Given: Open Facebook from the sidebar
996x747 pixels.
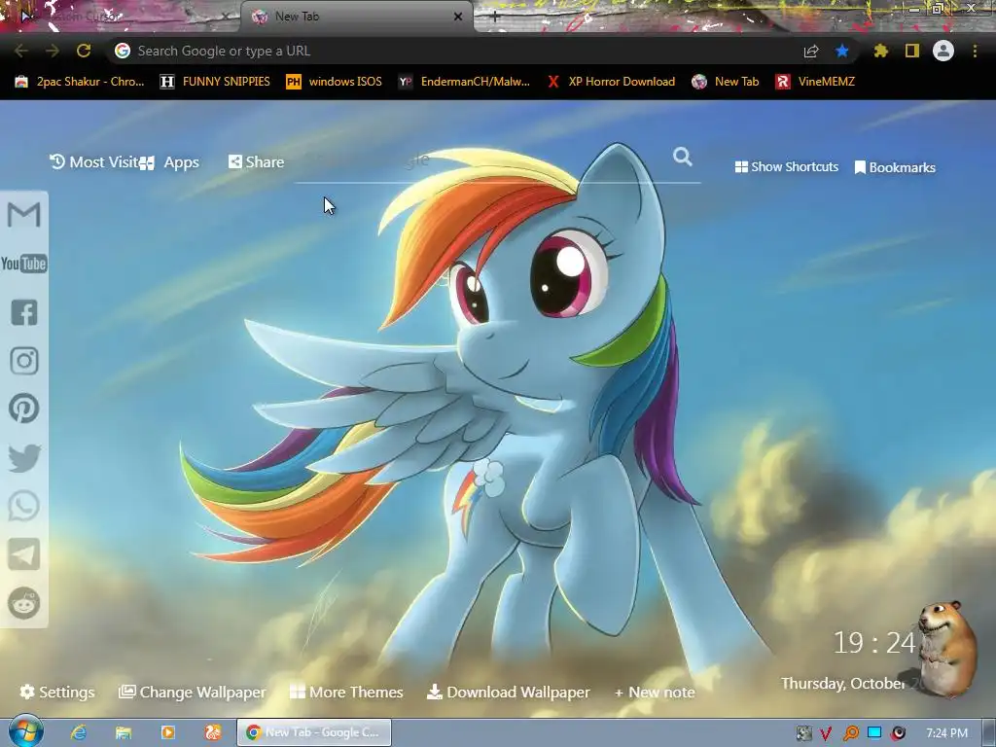Looking at the screenshot, I should tap(24, 312).
